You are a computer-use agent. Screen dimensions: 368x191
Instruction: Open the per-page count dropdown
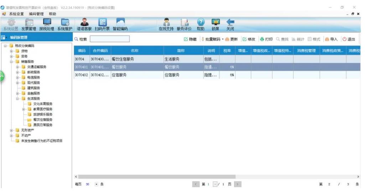click(96, 185)
